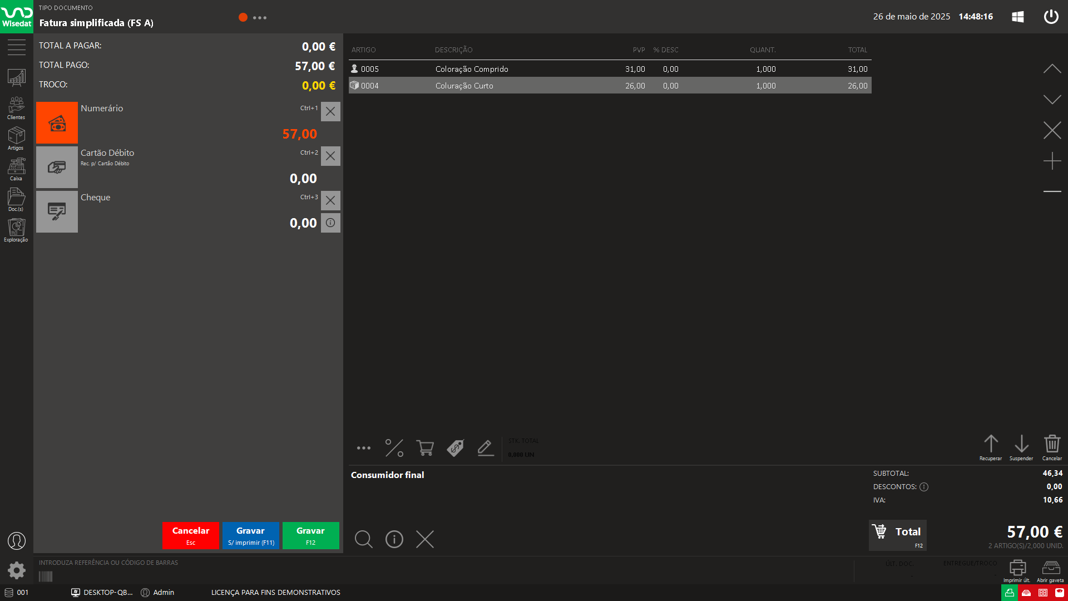Open the Artigos sidebar section
1068x601 pixels.
point(16,138)
